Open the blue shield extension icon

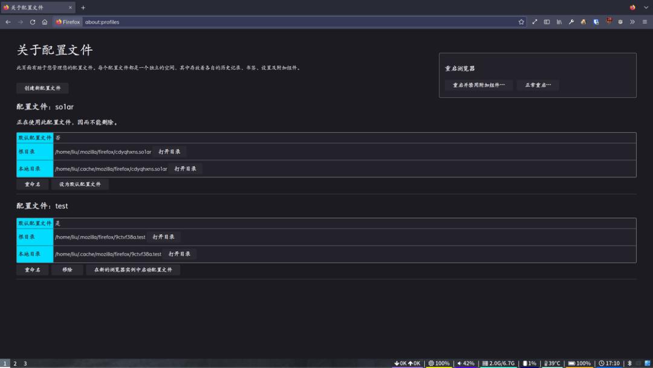click(596, 22)
